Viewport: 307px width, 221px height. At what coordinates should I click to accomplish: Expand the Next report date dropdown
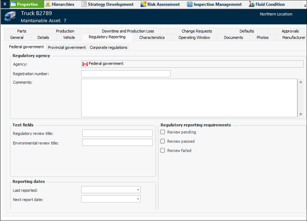coord(138,199)
